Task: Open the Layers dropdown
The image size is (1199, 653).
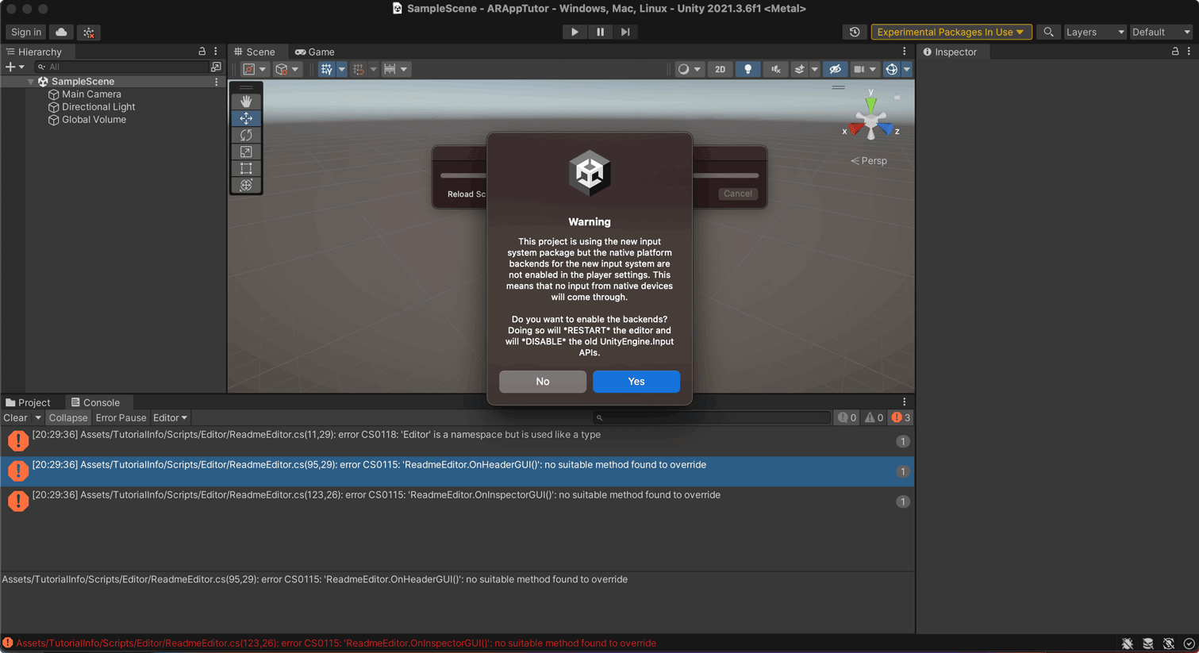Action: pyautogui.click(x=1094, y=32)
